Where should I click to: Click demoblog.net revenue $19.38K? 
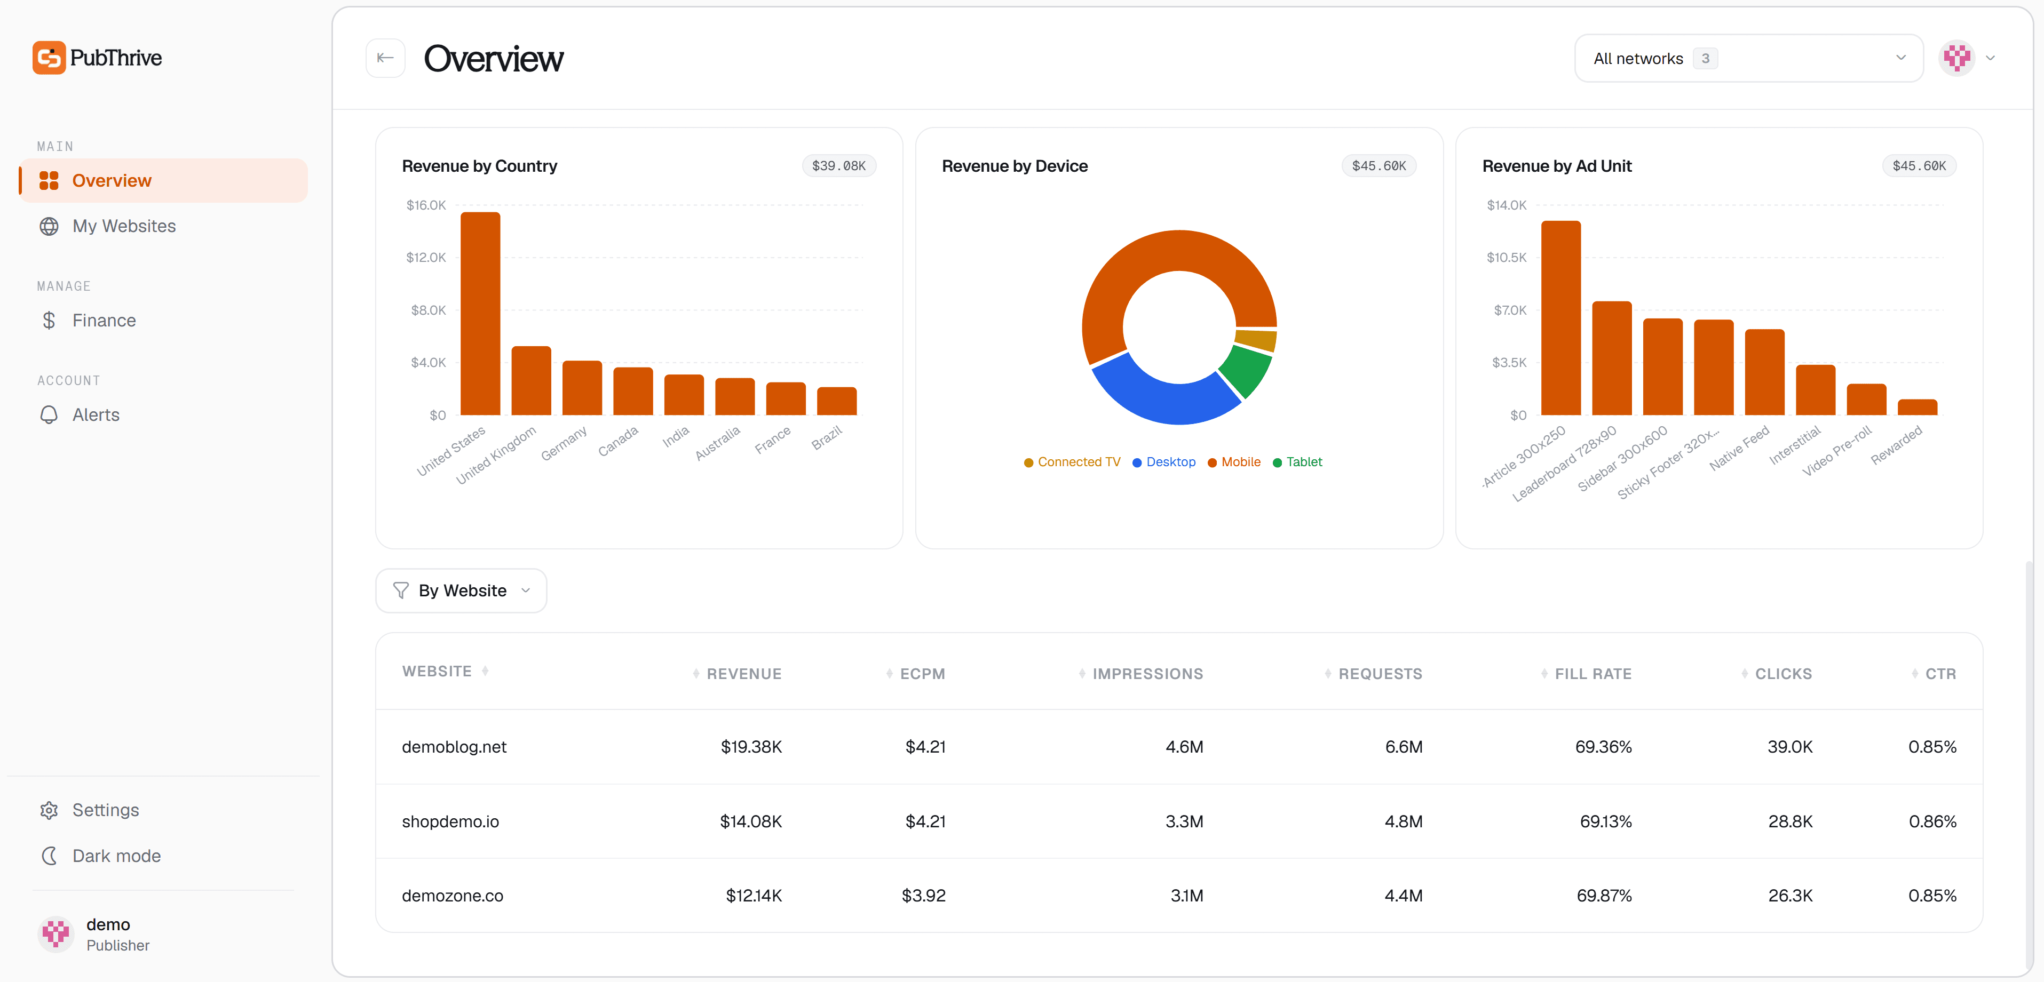click(x=751, y=746)
